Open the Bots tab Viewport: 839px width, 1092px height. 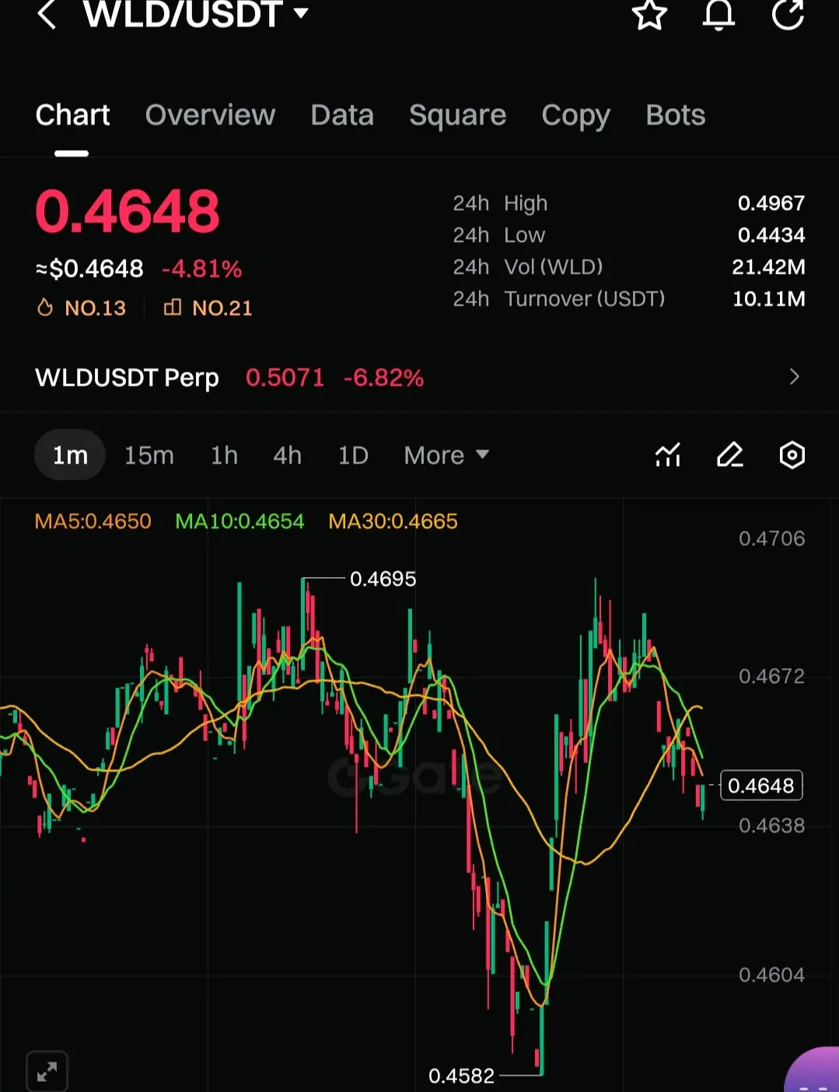(x=676, y=115)
